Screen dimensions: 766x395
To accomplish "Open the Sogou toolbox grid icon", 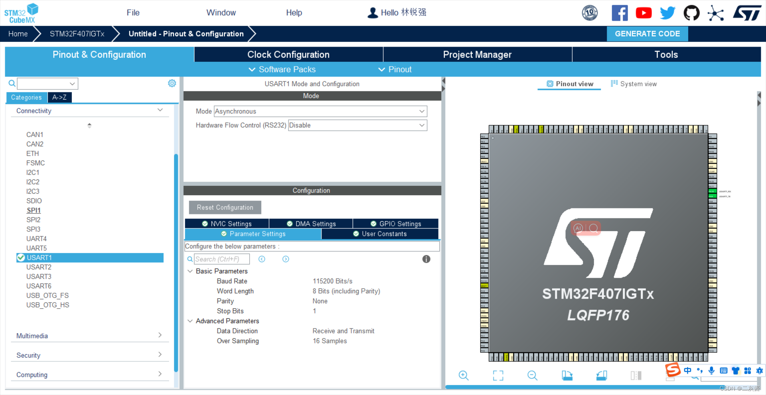I will click(748, 371).
